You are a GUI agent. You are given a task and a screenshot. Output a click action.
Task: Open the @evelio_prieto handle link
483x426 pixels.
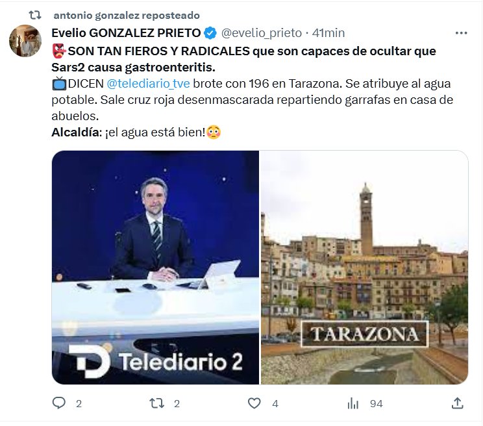(x=262, y=33)
